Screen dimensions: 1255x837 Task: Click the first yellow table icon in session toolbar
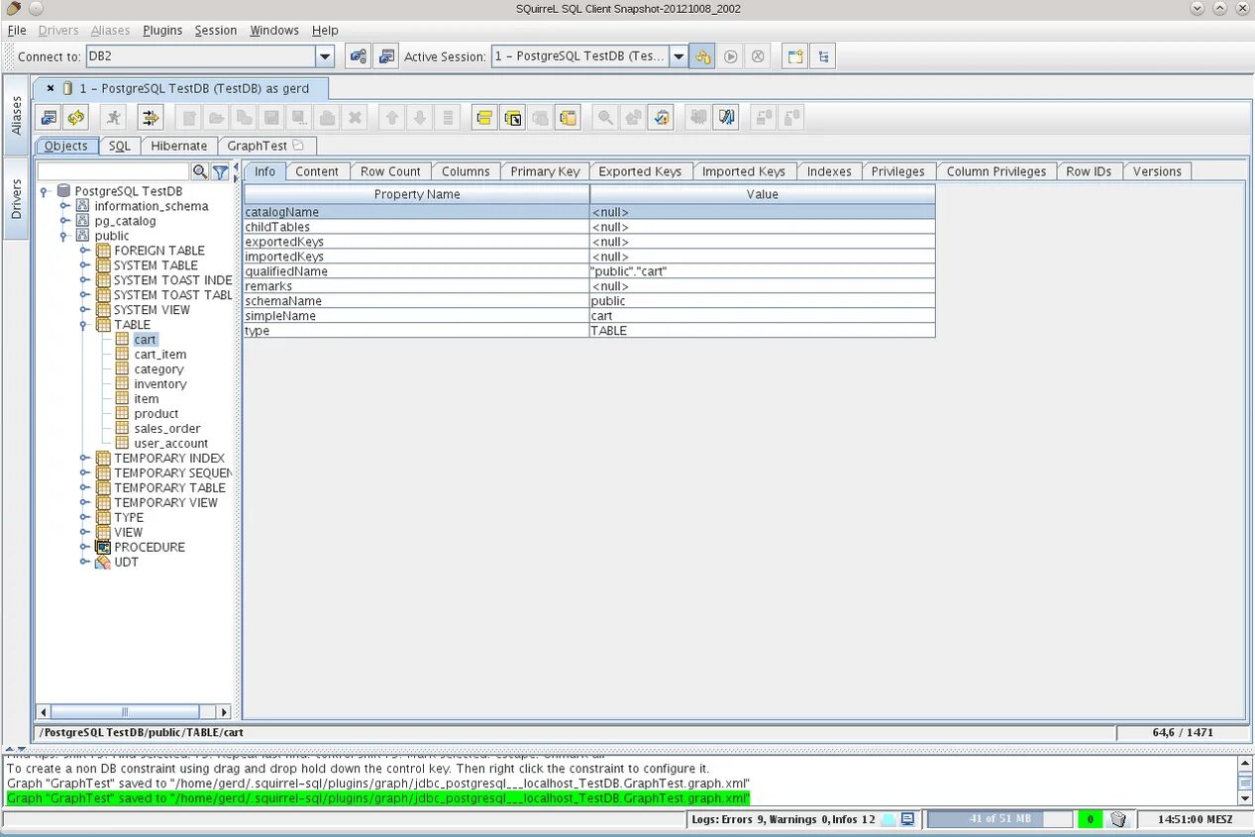point(484,118)
